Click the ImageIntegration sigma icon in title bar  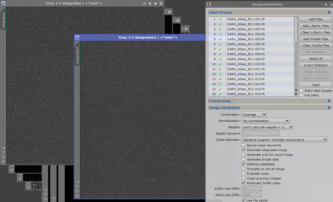(x=209, y=4)
